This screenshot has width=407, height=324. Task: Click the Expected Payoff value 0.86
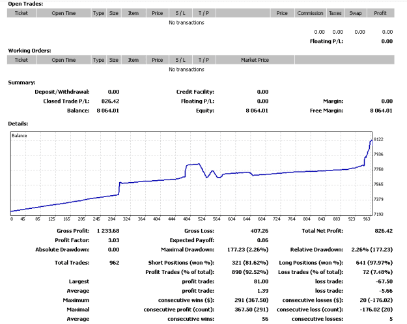(262, 240)
